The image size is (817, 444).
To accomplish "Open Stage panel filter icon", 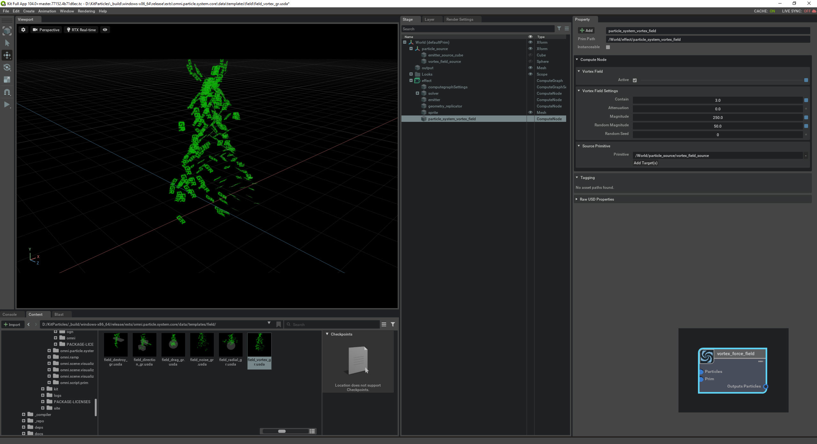I will [x=559, y=29].
